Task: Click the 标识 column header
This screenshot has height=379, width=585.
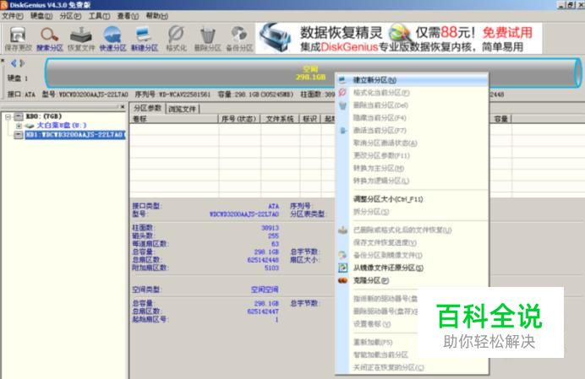Action: coord(309,119)
